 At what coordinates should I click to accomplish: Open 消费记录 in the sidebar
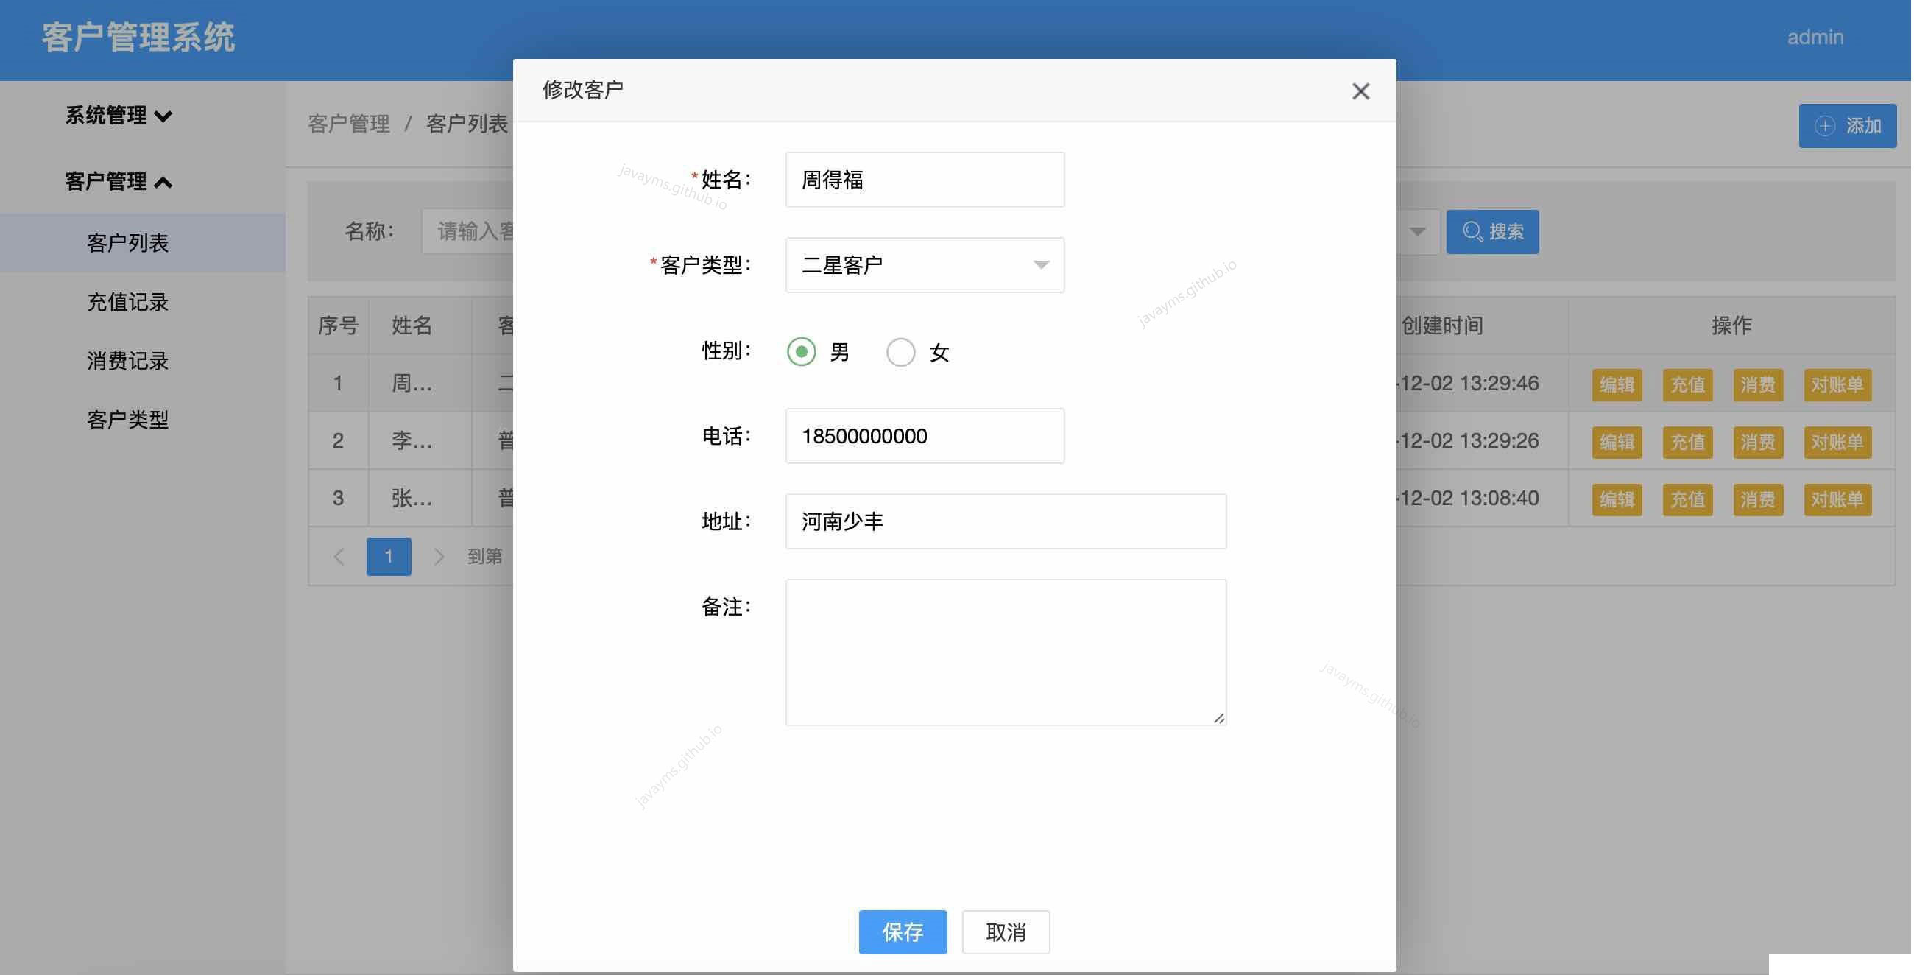coord(128,361)
